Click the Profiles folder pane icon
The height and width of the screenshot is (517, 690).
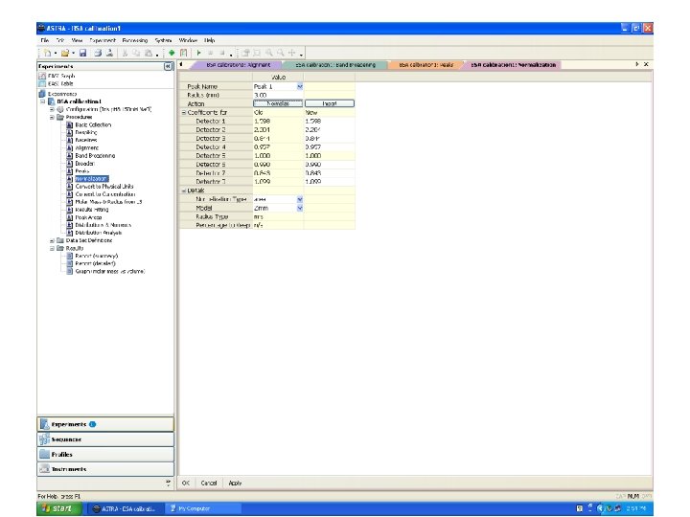(44, 454)
